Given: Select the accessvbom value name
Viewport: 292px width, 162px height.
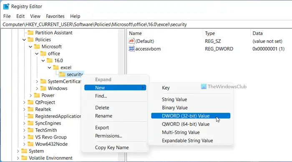Looking at the screenshot, I should tap(148, 49).
